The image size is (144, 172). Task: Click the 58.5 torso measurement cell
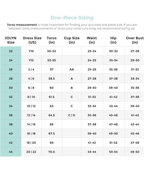(x=52, y=78)
